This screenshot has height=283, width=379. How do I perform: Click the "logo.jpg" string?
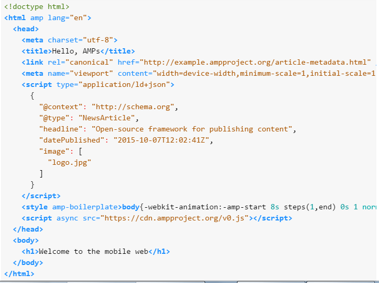69,162
